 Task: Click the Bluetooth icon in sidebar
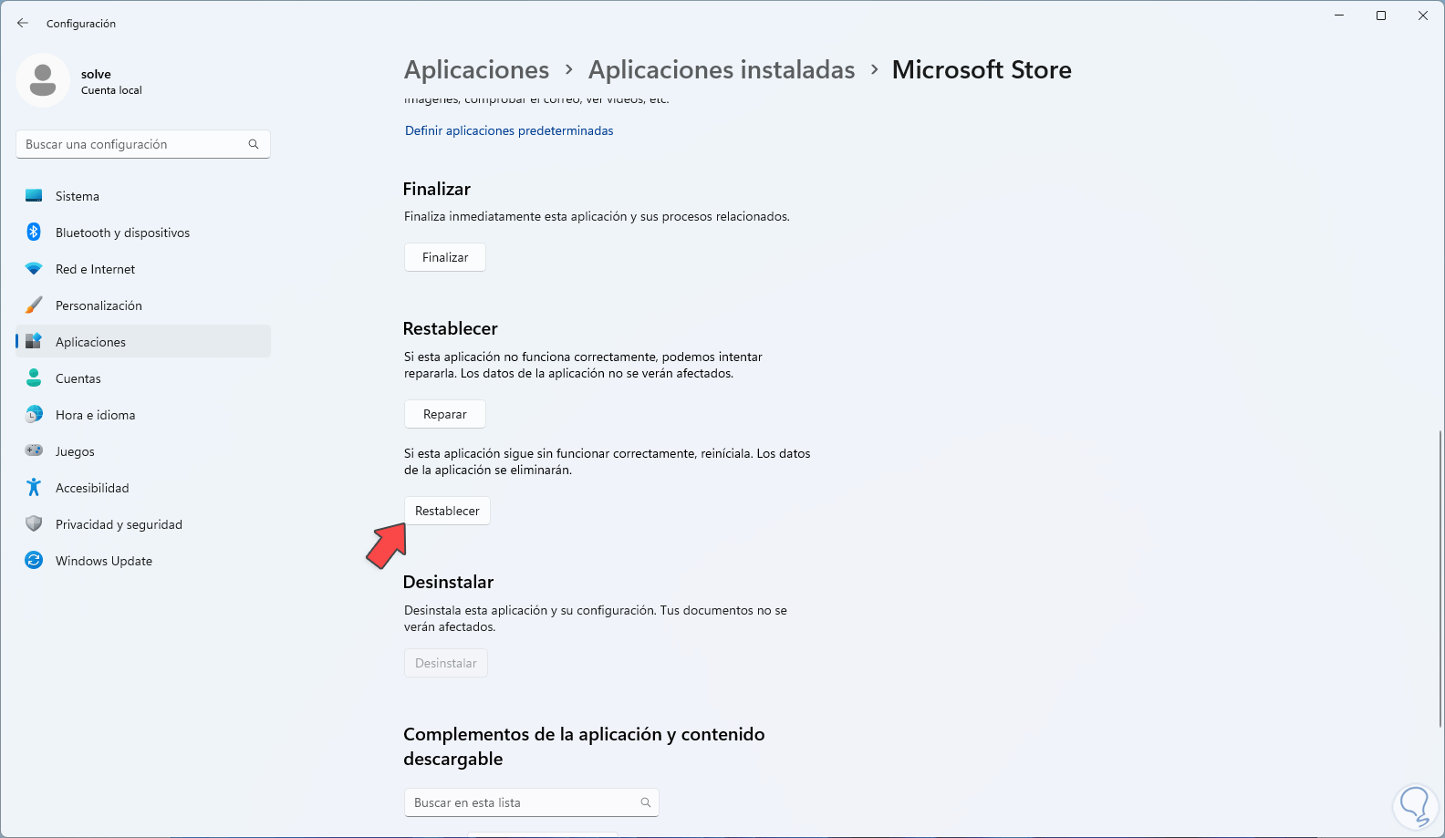click(34, 233)
